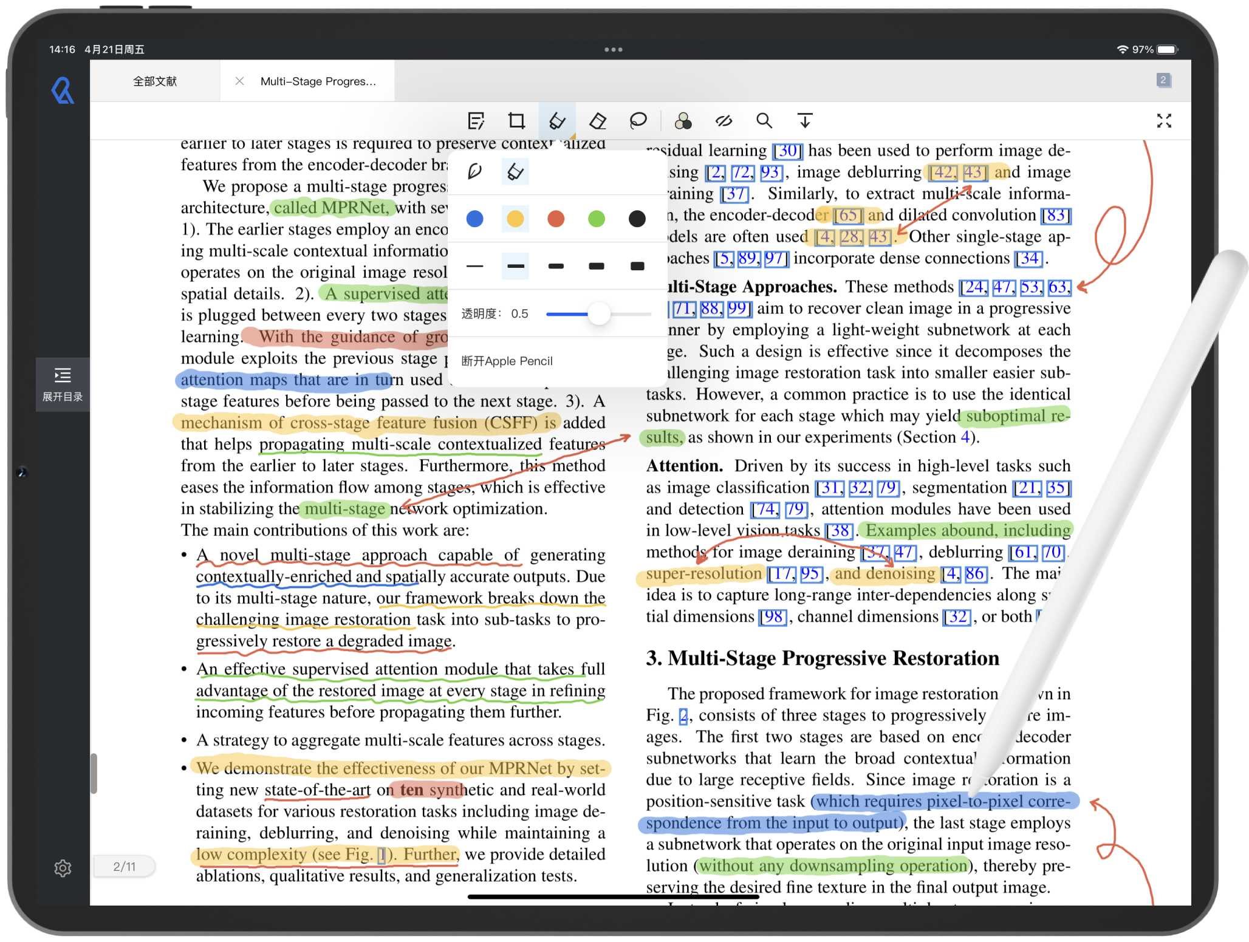Screen dimensions: 1249x942
Task: Click the download/export arrow icon
Action: click(805, 121)
